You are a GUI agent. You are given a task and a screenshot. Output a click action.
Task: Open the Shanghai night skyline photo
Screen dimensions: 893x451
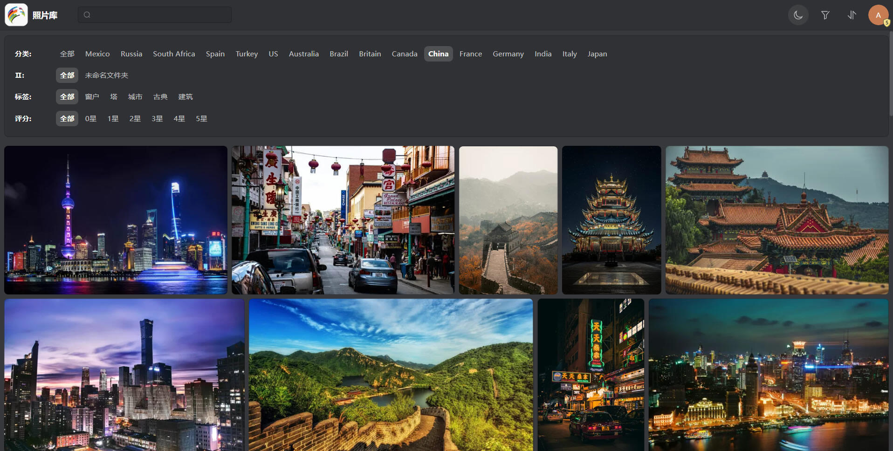(x=116, y=220)
